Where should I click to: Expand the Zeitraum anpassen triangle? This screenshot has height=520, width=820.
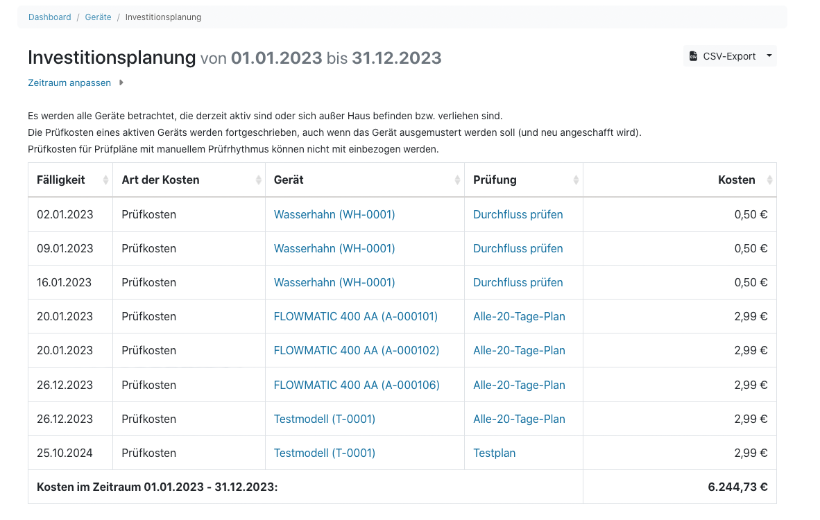click(121, 83)
